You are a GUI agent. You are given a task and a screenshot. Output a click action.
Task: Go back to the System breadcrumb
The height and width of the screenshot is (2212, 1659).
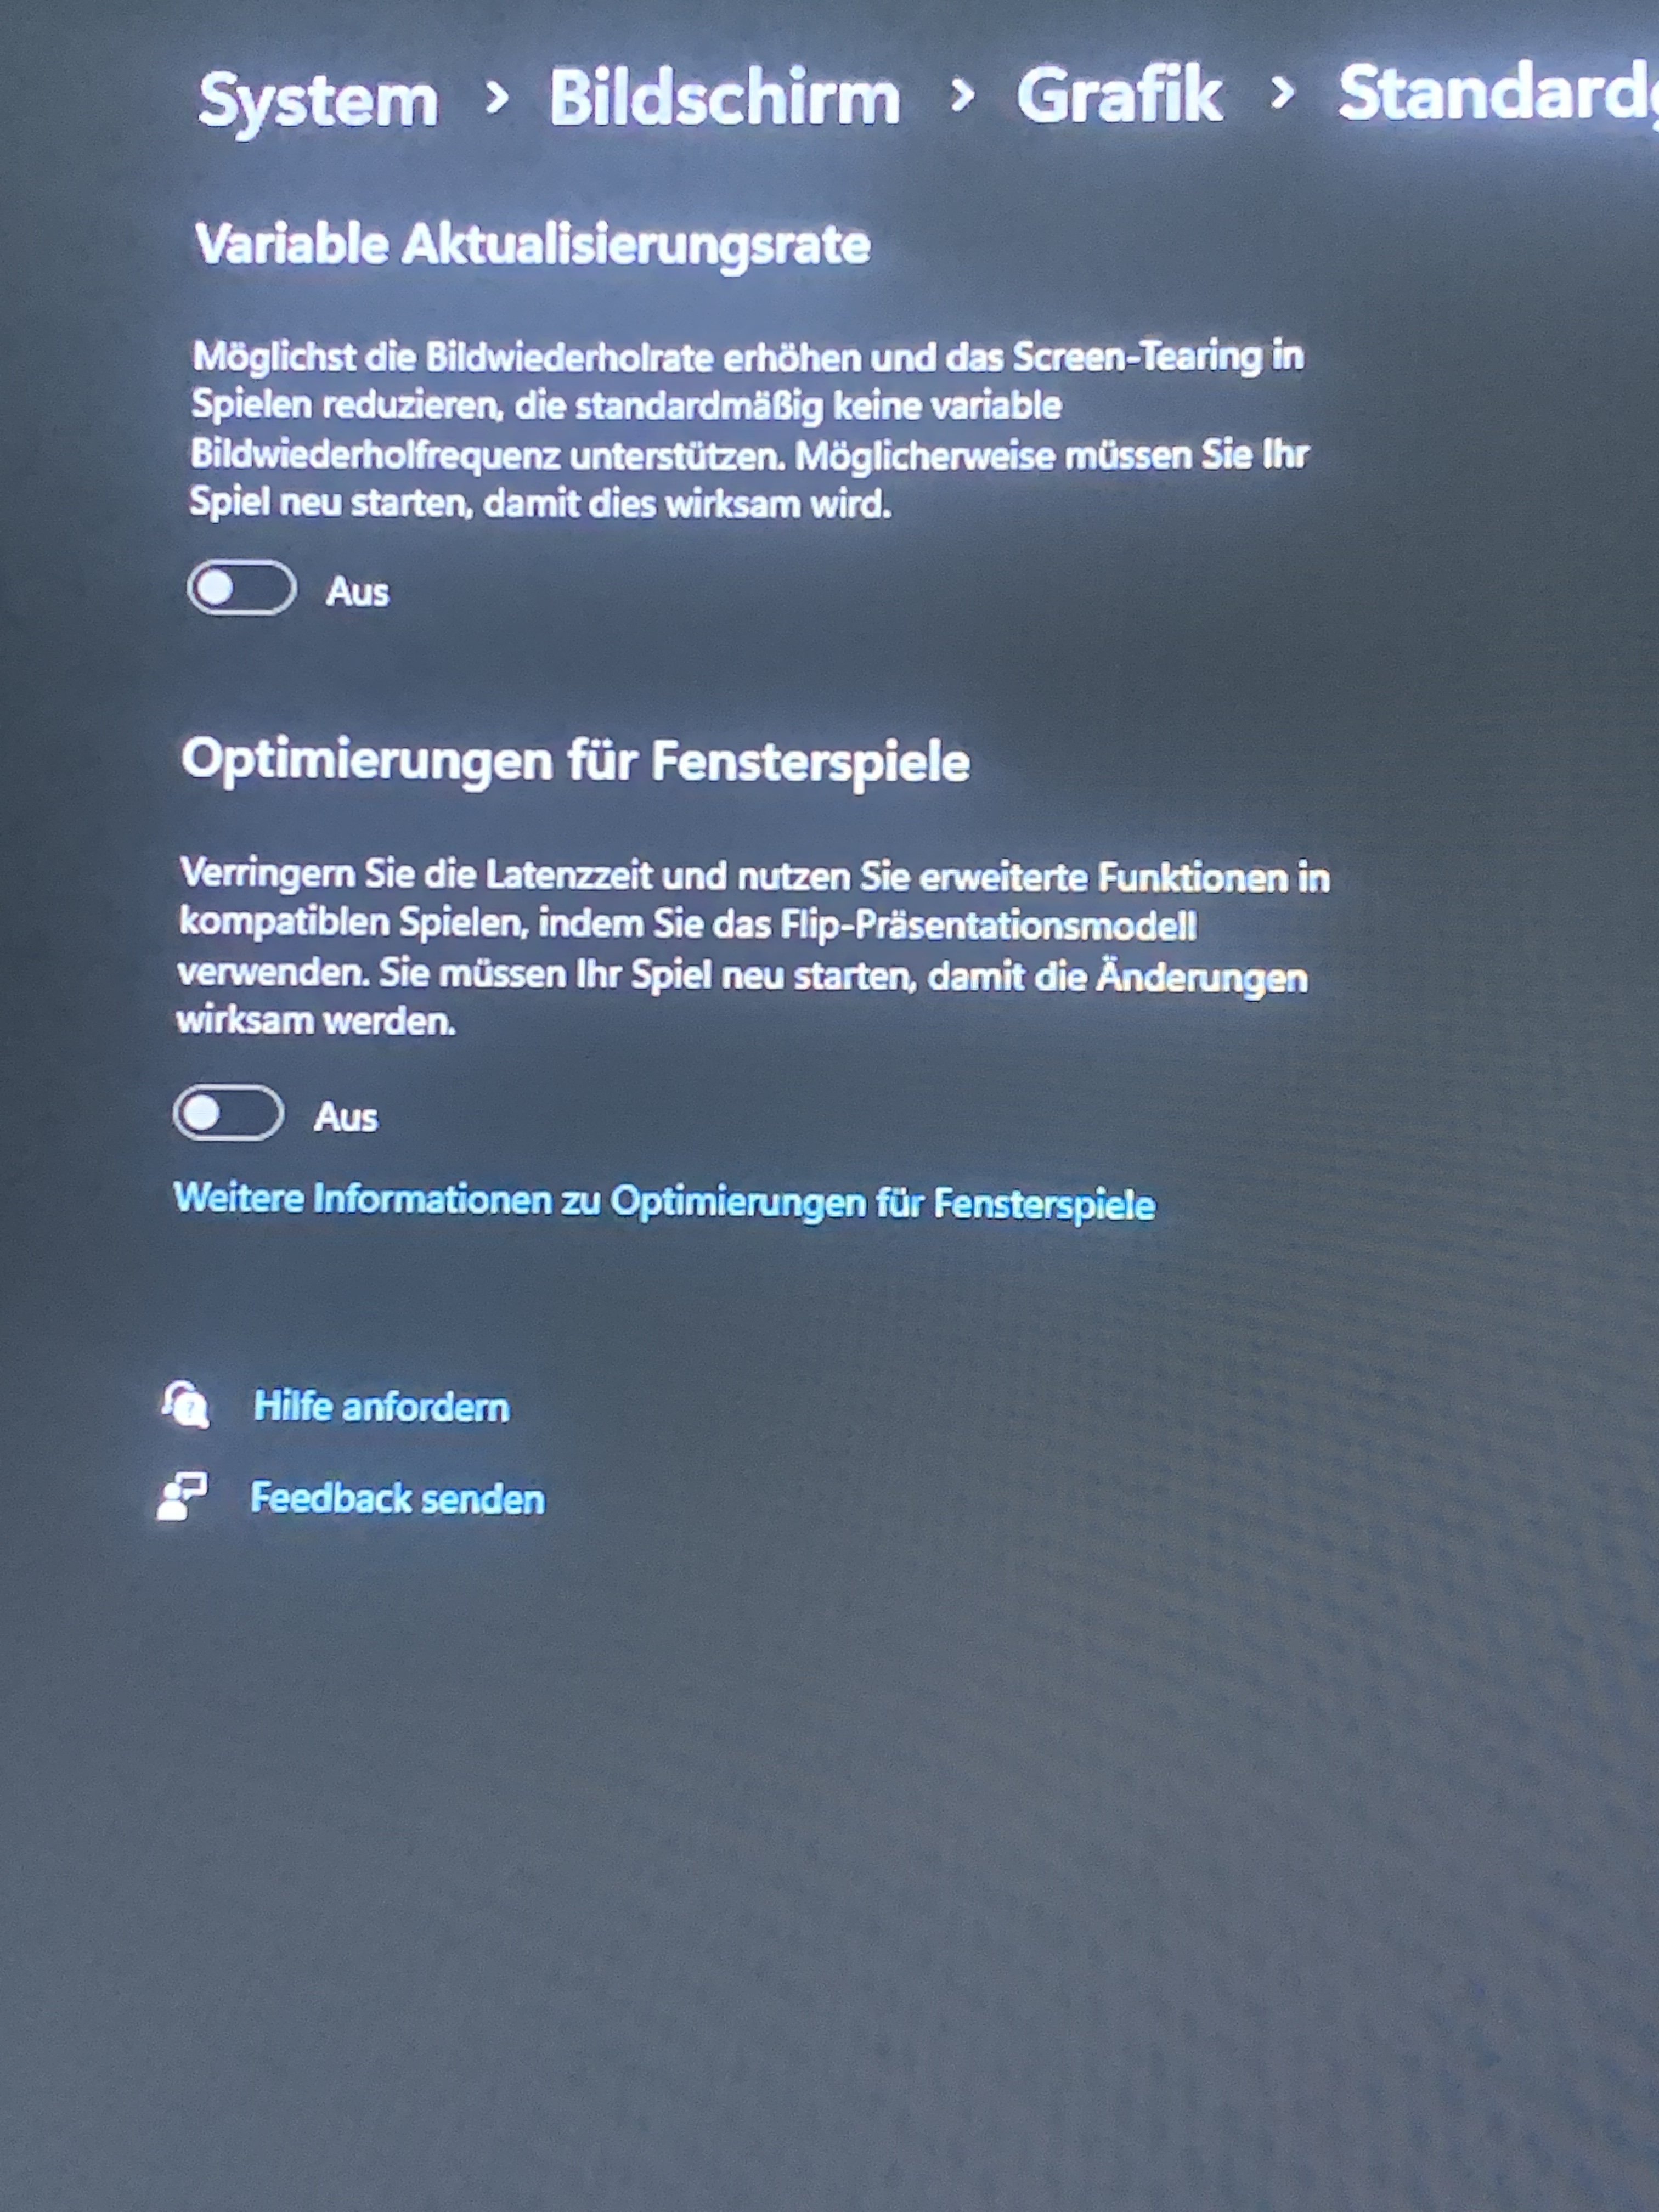point(318,100)
